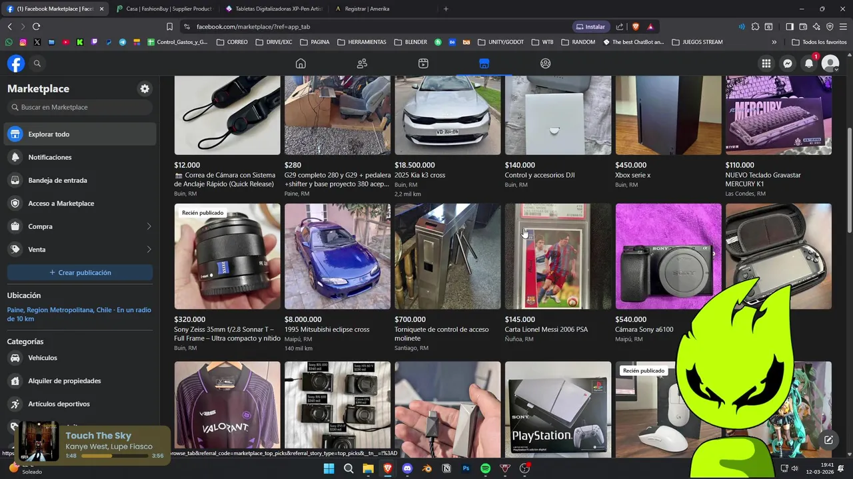Open Bandeja de entrada
Screen dimensions: 853x479
[x=80, y=180]
